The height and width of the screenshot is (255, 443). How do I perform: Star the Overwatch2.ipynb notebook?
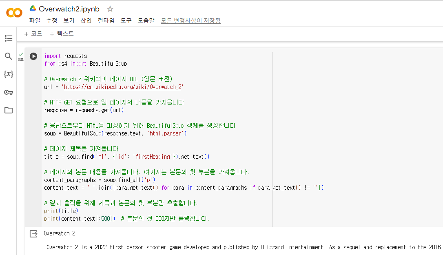[x=110, y=9]
